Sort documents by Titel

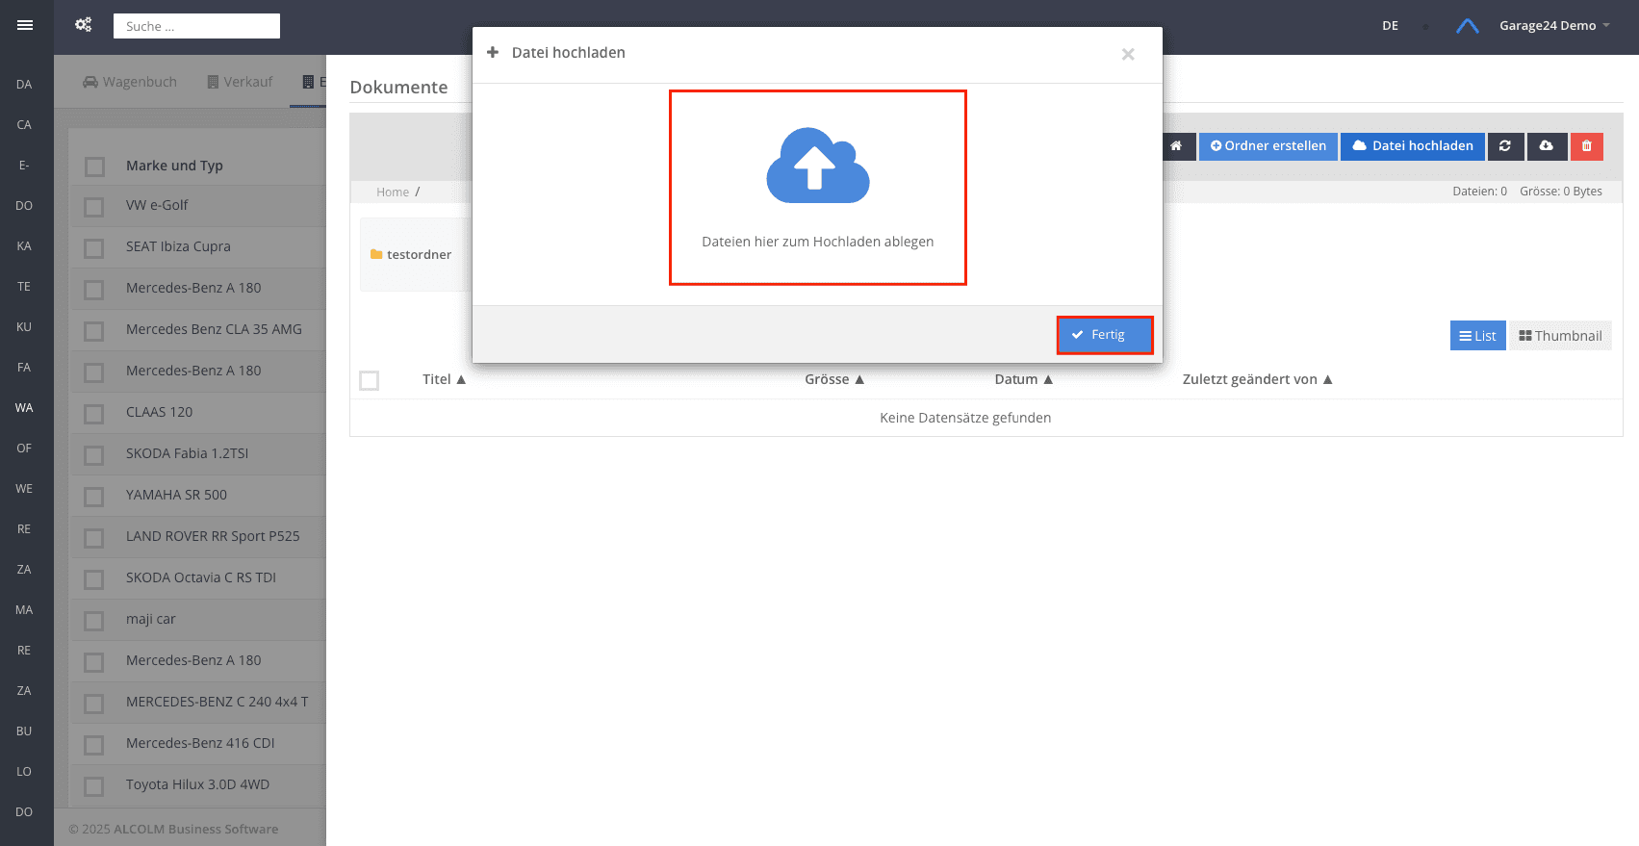tap(444, 379)
